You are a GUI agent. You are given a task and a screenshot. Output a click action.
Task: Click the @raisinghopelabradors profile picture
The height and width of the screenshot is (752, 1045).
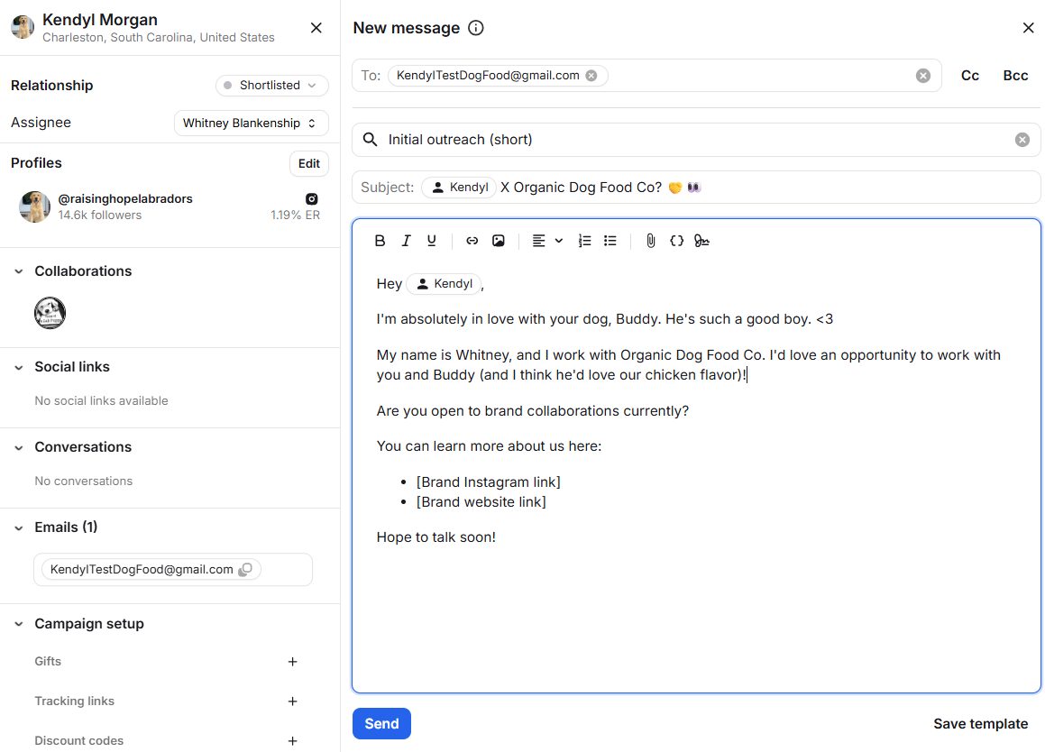(34, 206)
